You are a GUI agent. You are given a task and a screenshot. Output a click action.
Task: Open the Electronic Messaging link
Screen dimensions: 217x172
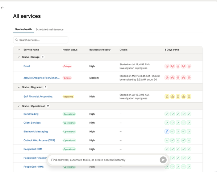tap(36, 131)
